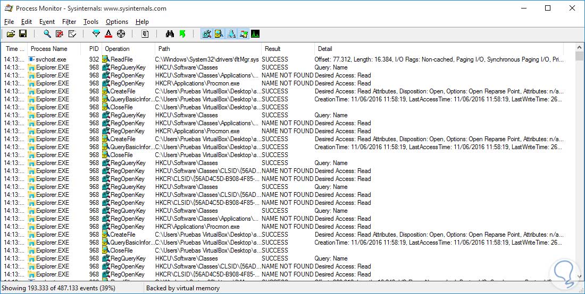Click the ReadFile operation of svchost.exe
Image resolution: width=585 pixels, height=294 pixels.
tap(122, 59)
